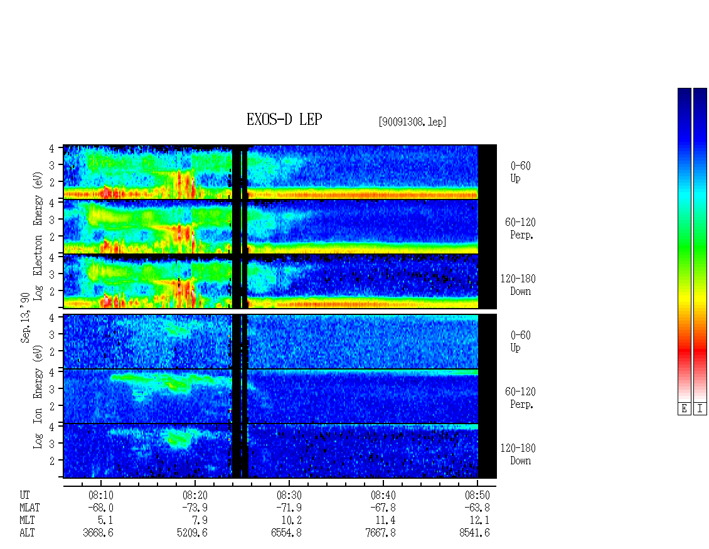
Task: Select the MLAT value -63.8
Action: (x=477, y=508)
